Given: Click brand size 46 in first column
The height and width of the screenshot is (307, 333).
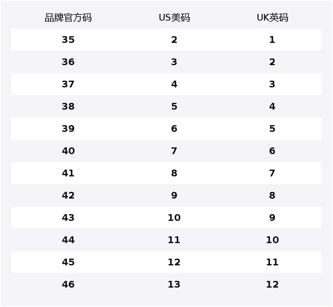Looking at the screenshot, I should 68,284.
